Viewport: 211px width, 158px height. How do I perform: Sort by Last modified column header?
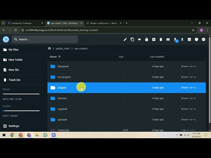pyautogui.click(x=157, y=57)
